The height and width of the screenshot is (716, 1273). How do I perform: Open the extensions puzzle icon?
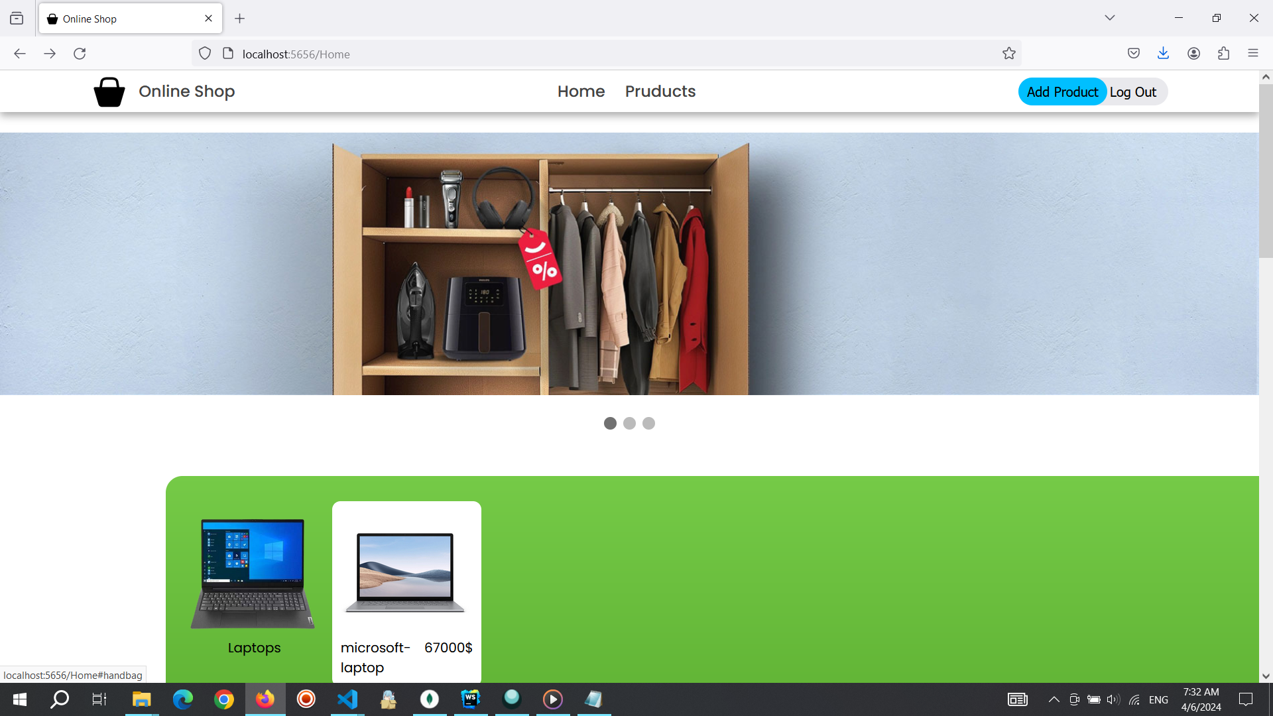[x=1223, y=54]
